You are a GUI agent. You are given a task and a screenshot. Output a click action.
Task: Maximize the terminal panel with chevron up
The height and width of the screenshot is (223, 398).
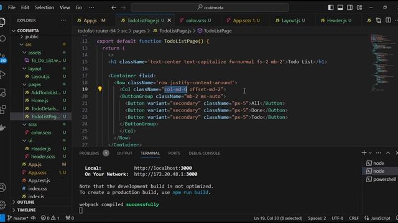388,153
